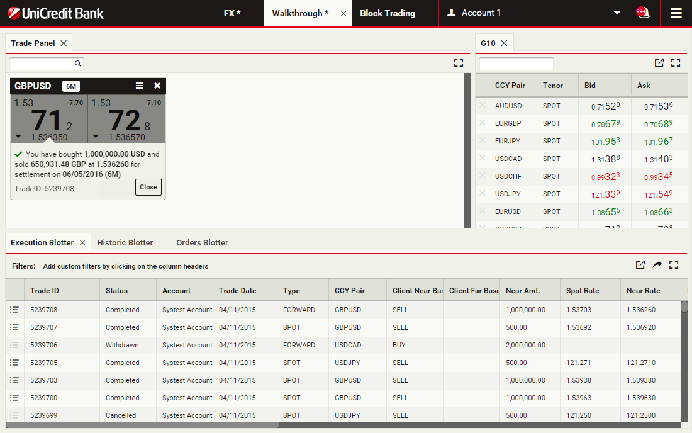Viewport: 692px width, 433px height.
Task: Click the search icon in Trade Panel
Action: point(78,64)
